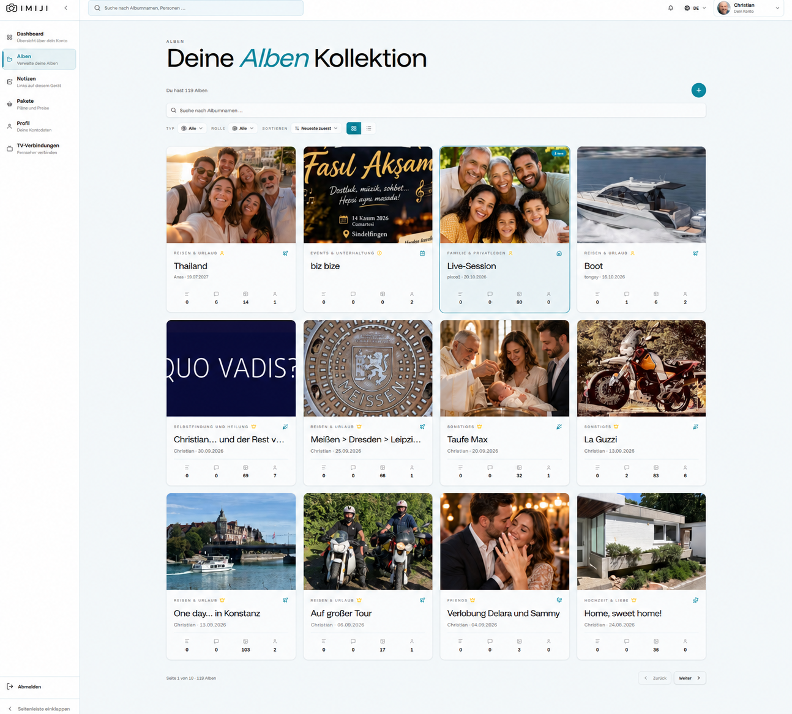
Task: Click the La Guzzi album title
Action: tap(600, 439)
